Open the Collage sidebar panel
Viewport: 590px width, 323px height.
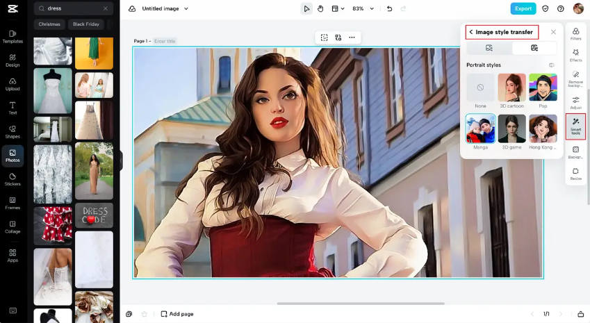pyautogui.click(x=13, y=227)
